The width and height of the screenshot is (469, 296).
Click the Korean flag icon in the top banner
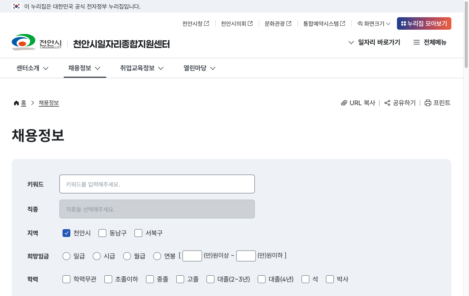click(16, 6)
